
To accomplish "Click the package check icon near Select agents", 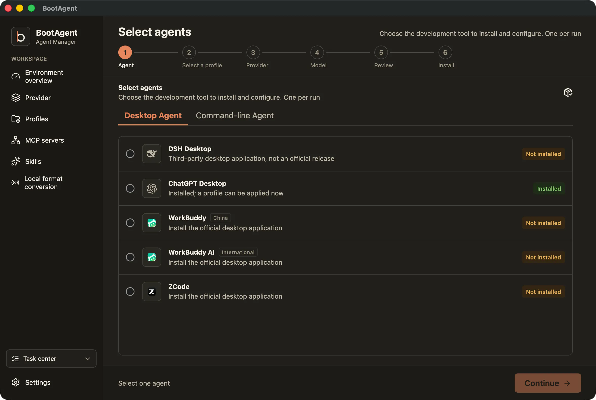I will 568,92.
